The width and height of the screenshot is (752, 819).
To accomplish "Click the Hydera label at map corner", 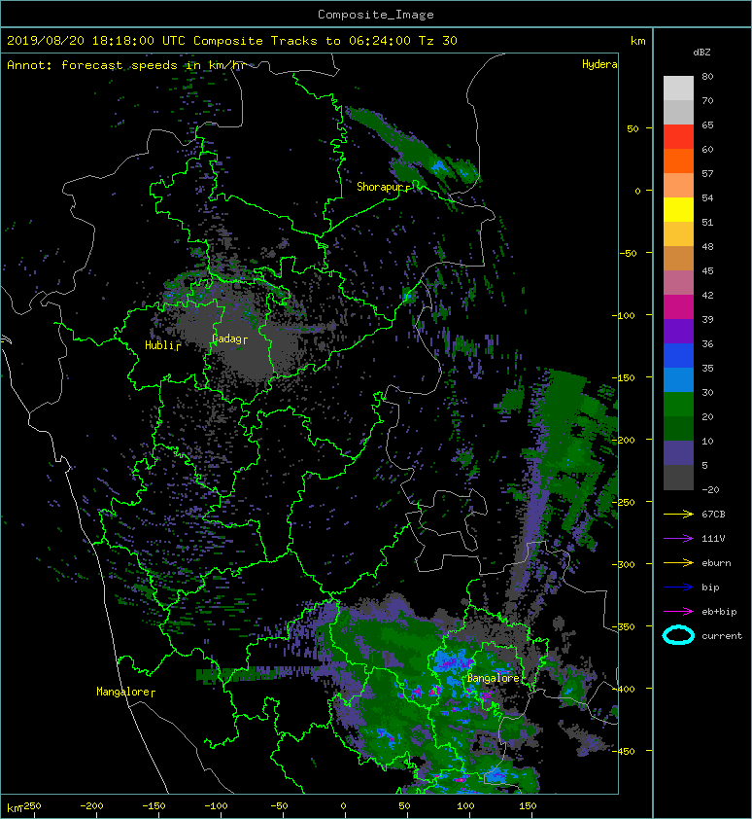I will [599, 64].
